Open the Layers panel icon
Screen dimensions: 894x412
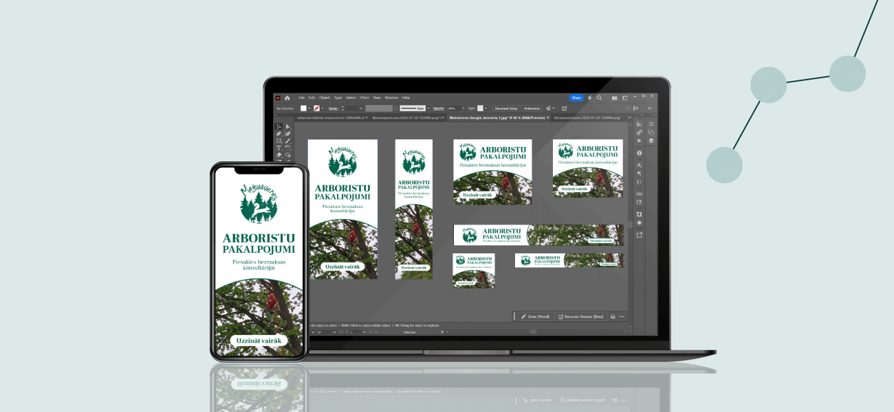coord(651,141)
